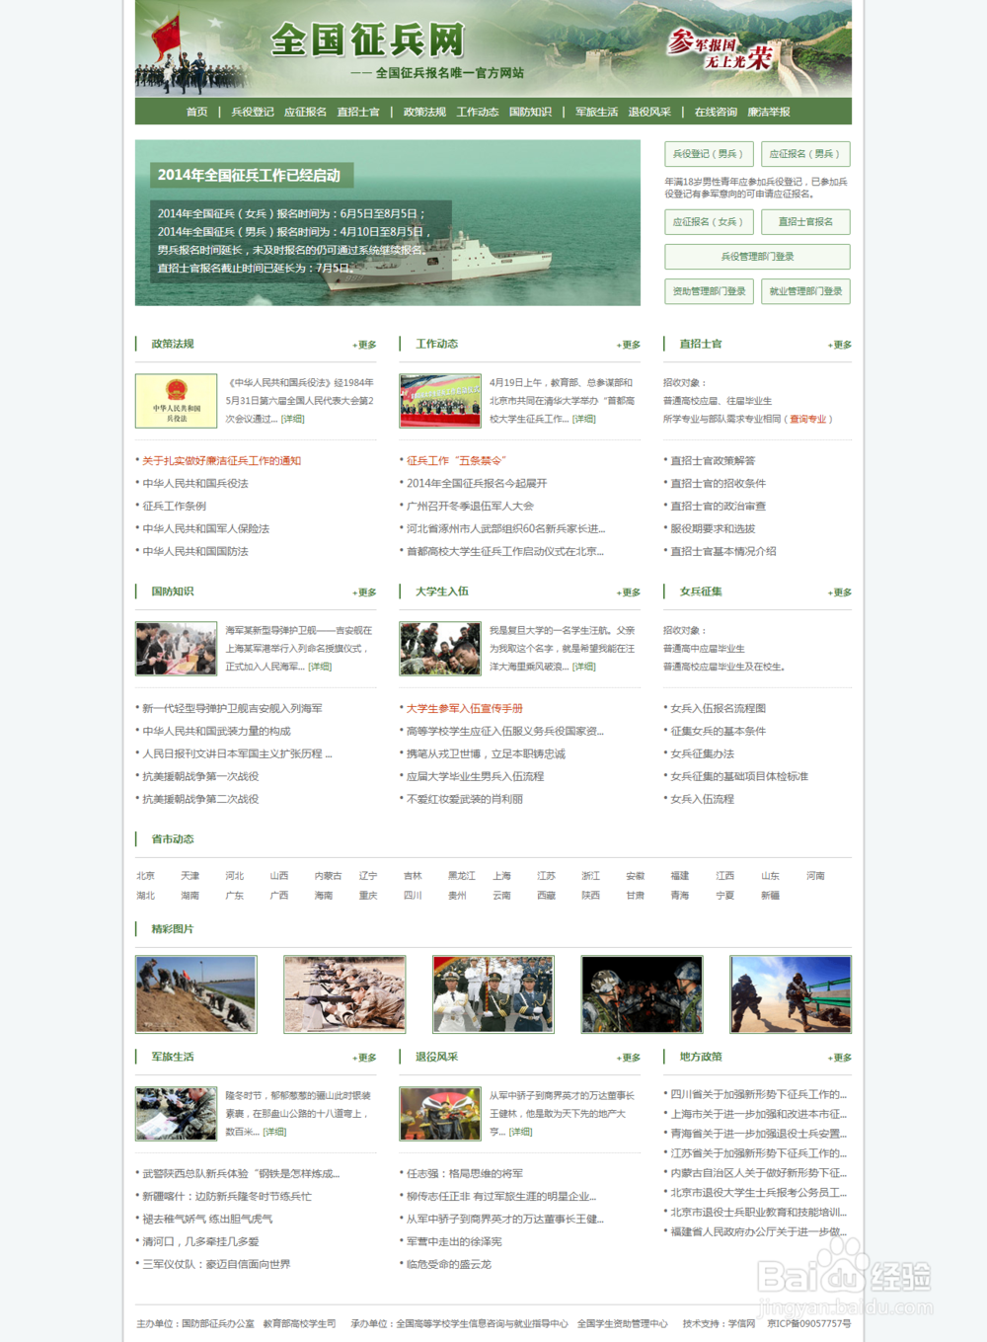Screen dimensions: 987x1342
Task: Open the 大学生入伍 soldiers photo thumbnail
Action: coord(440,649)
